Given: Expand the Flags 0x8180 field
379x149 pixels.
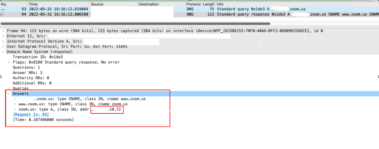Looking at the screenshot, I should click(x=9, y=62).
